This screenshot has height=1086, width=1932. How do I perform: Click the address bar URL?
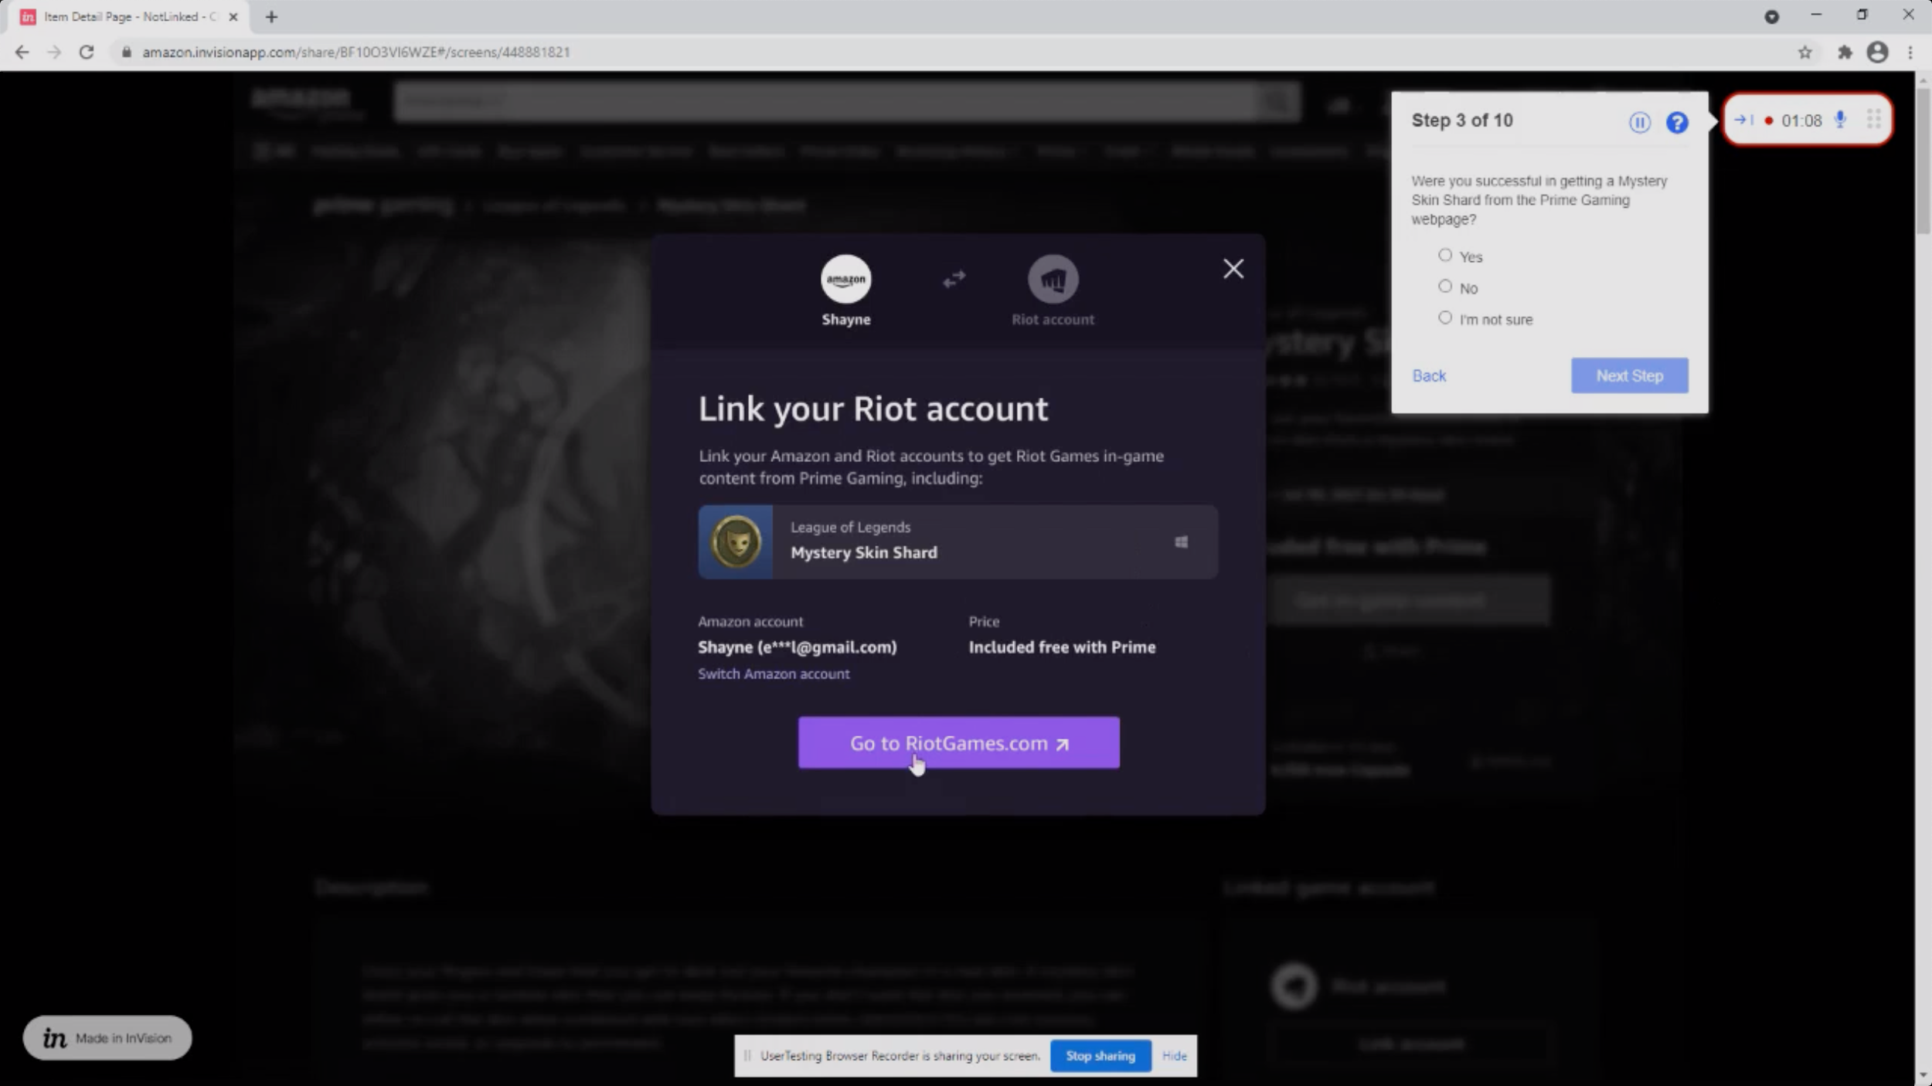pyautogui.click(x=355, y=53)
